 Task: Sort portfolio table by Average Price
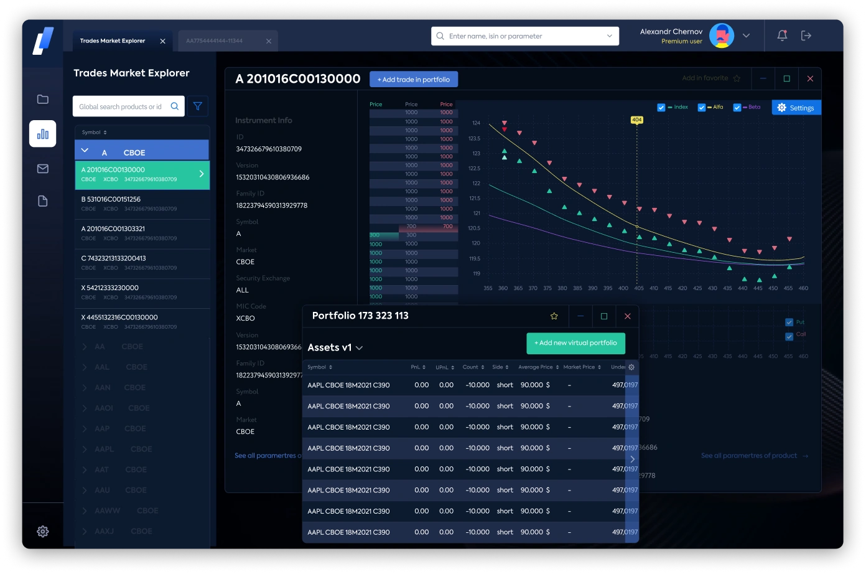click(539, 367)
